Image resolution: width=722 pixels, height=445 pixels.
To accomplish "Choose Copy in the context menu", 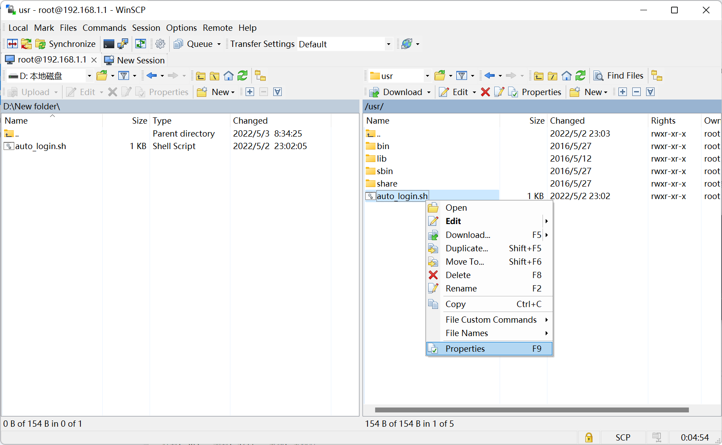I will point(489,304).
